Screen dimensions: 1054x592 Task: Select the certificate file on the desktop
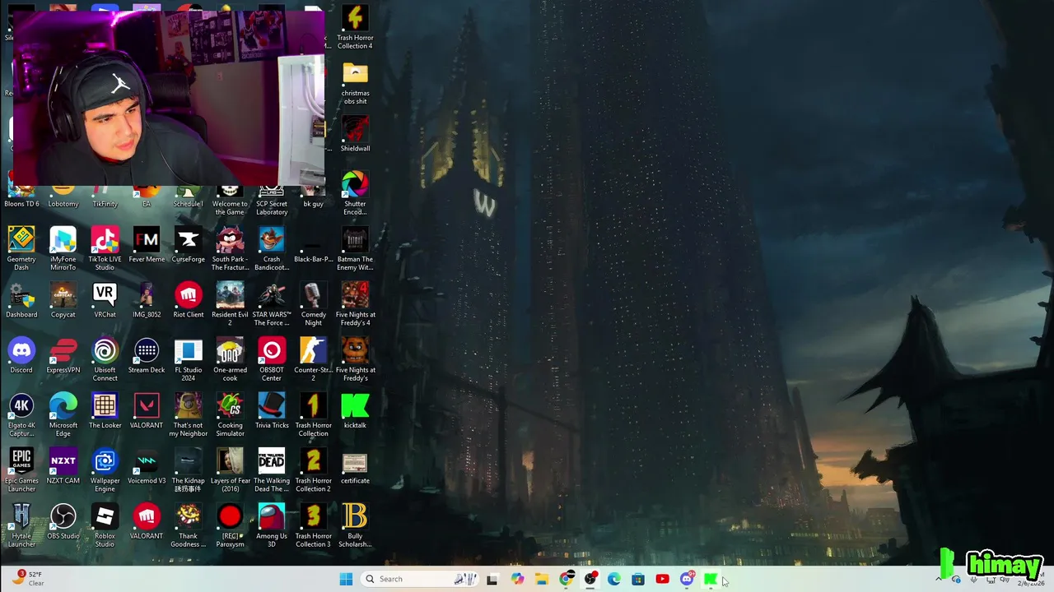tap(355, 466)
